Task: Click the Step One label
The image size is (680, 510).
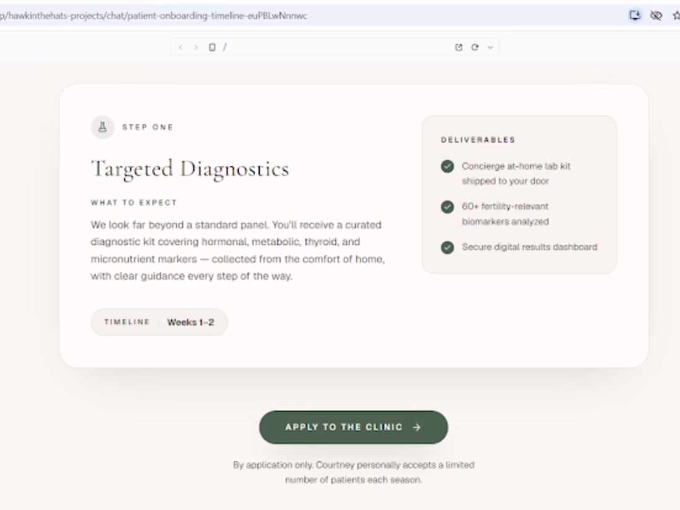Action: click(148, 127)
